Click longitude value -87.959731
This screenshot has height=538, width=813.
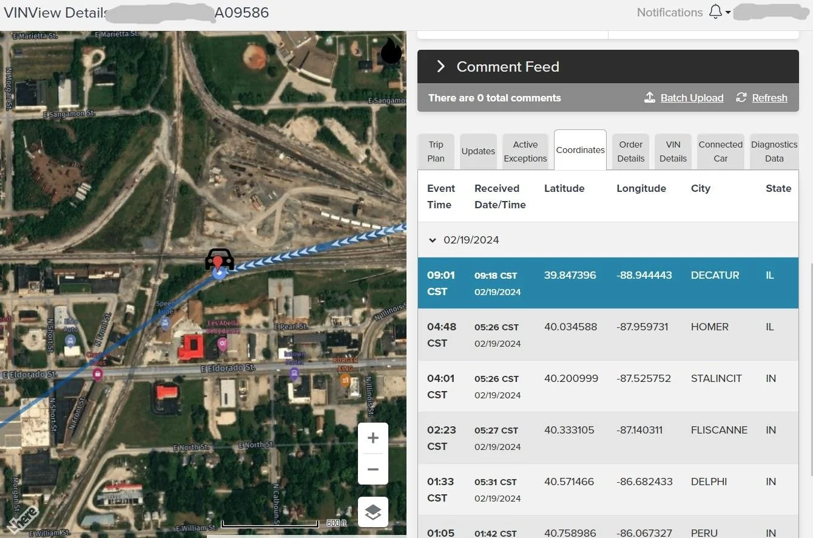click(x=643, y=327)
